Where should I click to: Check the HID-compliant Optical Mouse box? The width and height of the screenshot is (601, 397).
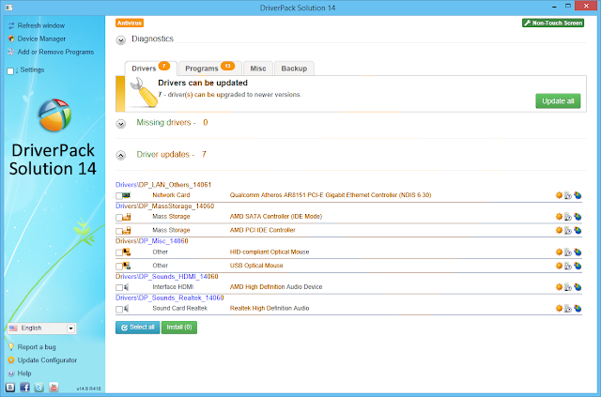119,252
